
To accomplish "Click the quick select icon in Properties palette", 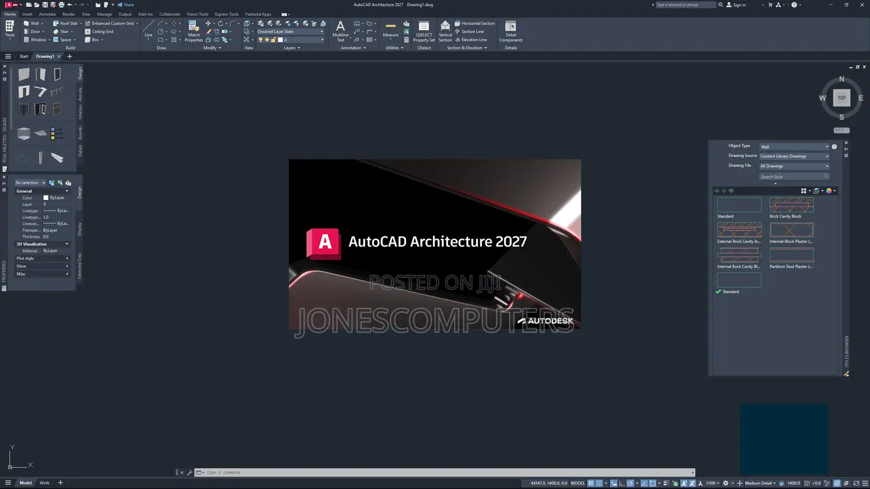I will tap(68, 183).
